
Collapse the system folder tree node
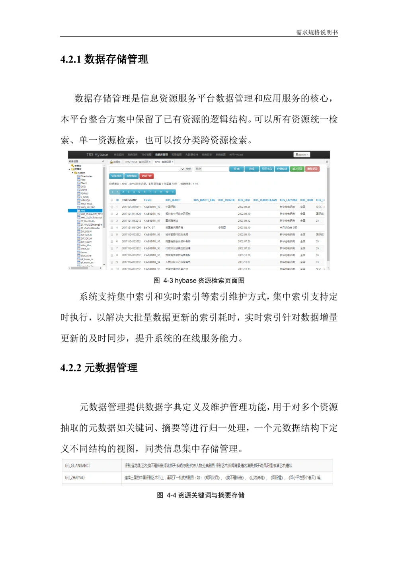pos(72,173)
